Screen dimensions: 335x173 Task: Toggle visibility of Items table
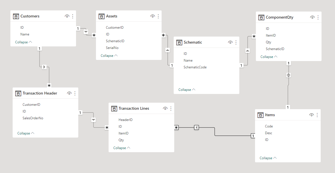311,115
